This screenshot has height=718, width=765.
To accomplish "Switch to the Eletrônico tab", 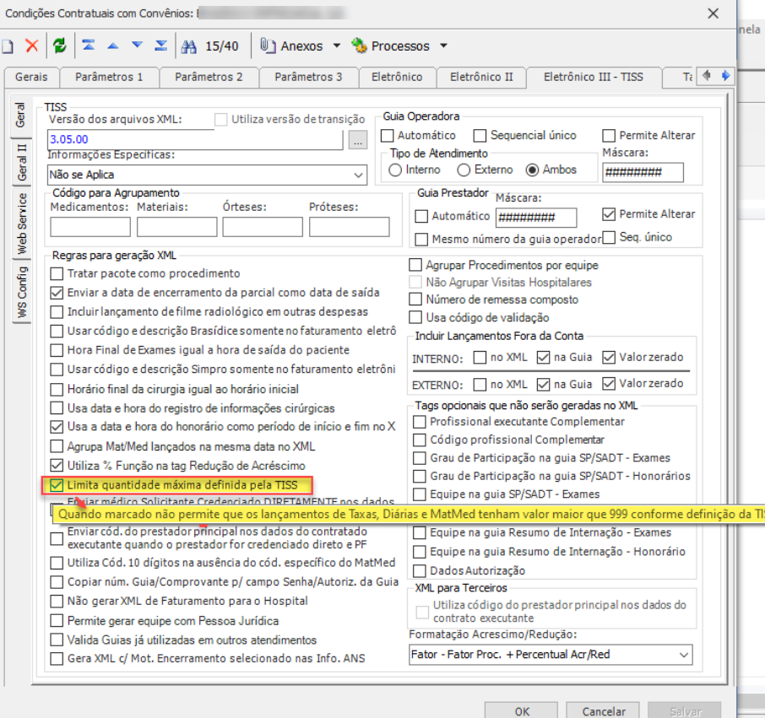I will (x=397, y=77).
